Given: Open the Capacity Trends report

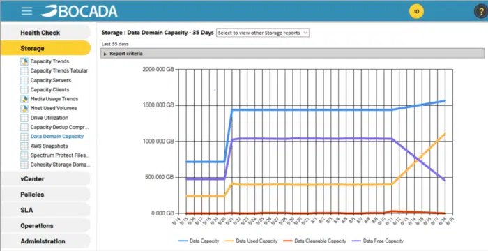Looking at the screenshot, I should [x=49, y=61].
